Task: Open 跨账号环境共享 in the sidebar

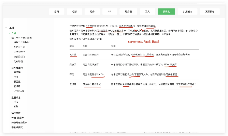Action: [19, 122]
